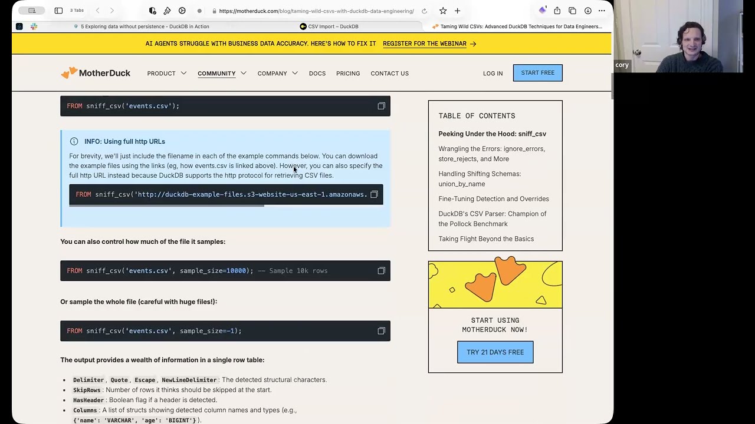Click the TRY 21 DAYS FREE button
Image resolution: width=755 pixels, height=424 pixels.
(x=495, y=352)
